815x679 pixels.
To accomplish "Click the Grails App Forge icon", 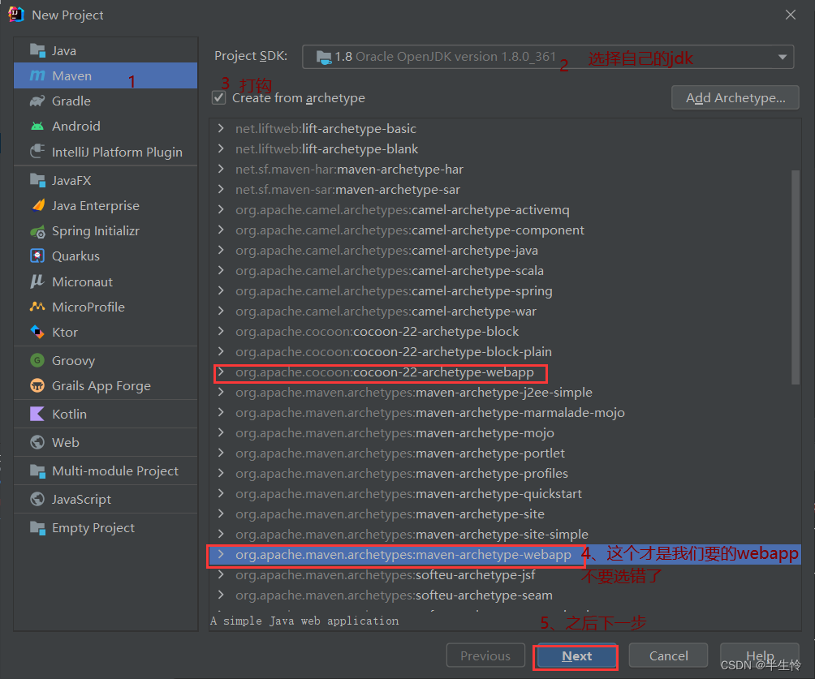I will pyautogui.click(x=37, y=385).
